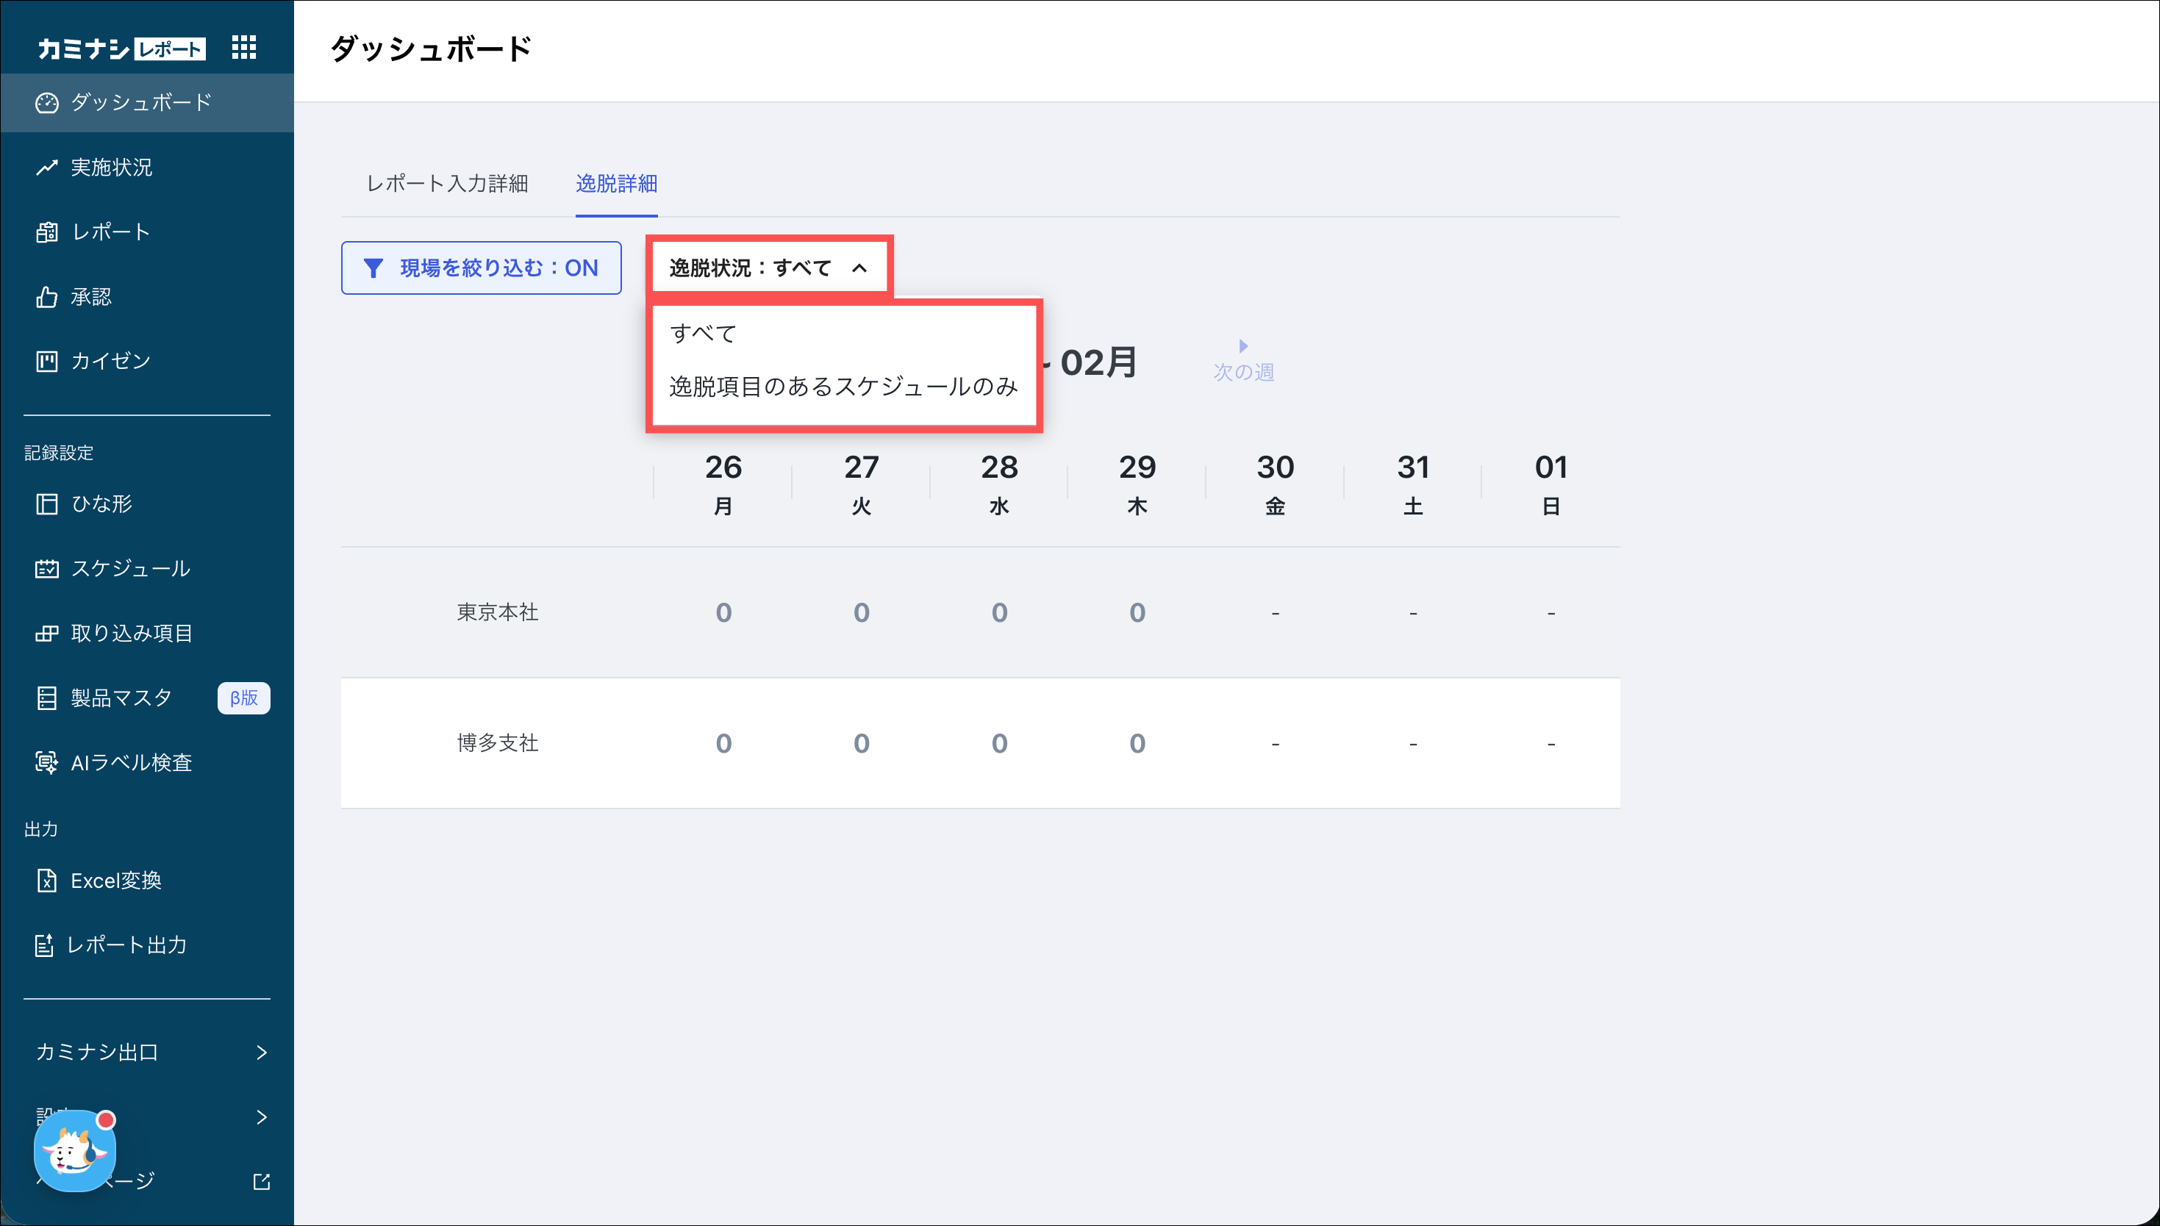Screen dimensions: 2160x1226
Task: Open 承認 thumbs-up icon
Action: (x=47, y=296)
